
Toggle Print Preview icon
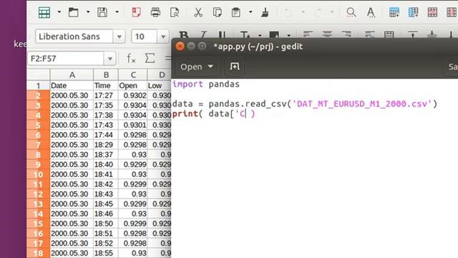(175, 13)
